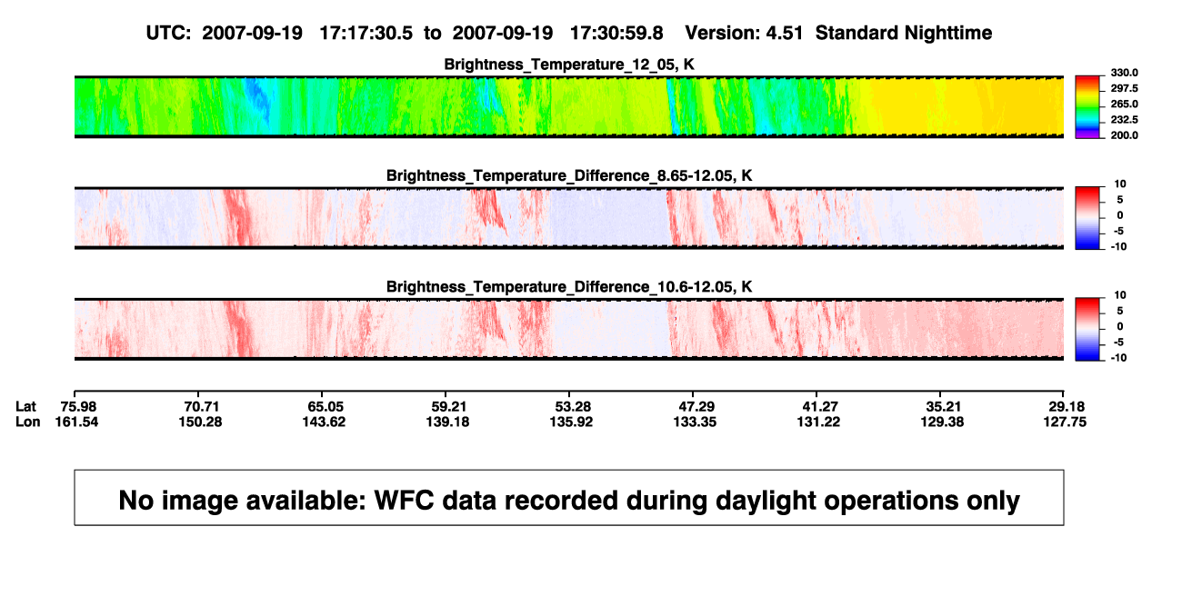Click the 330.0 color scale label
The image size is (1182, 606).
[1125, 73]
